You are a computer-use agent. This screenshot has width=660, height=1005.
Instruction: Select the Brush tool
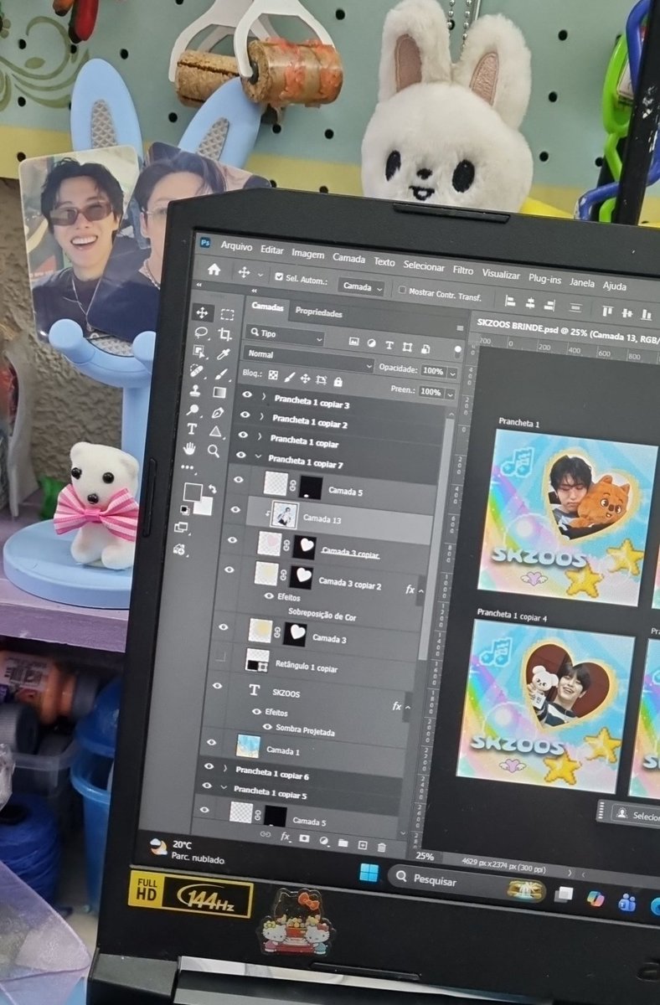pos(222,373)
